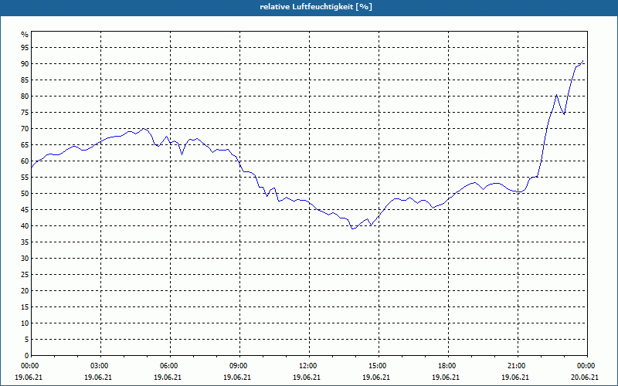
Task: Click the "21:00" x-axis time label
Action: [518, 366]
